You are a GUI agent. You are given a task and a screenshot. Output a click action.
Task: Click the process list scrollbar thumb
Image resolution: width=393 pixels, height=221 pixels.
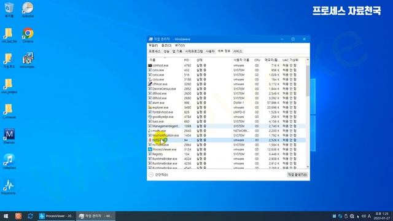point(308,80)
